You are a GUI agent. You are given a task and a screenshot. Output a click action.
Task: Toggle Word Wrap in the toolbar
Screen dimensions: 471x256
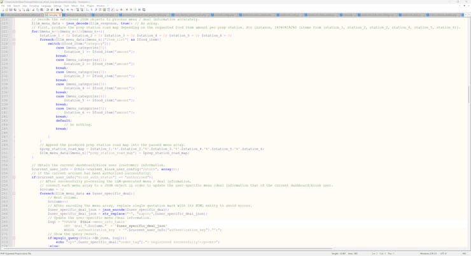click(87, 10)
